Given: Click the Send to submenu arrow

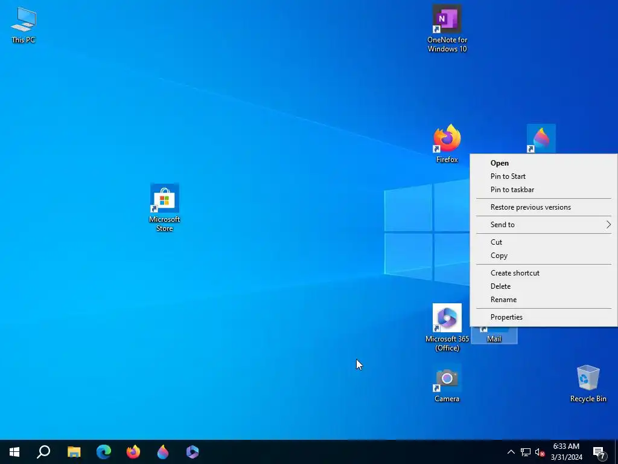Looking at the screenshot, I should coord(608,225).
